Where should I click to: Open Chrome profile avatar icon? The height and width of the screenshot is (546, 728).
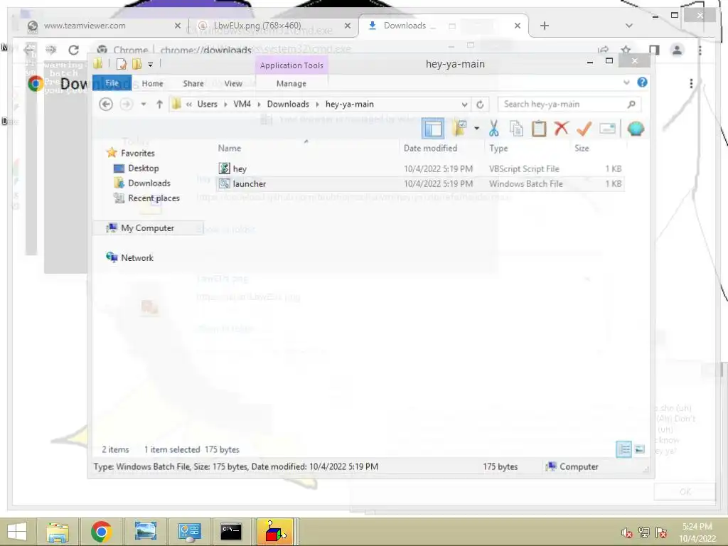pos(678,50)
